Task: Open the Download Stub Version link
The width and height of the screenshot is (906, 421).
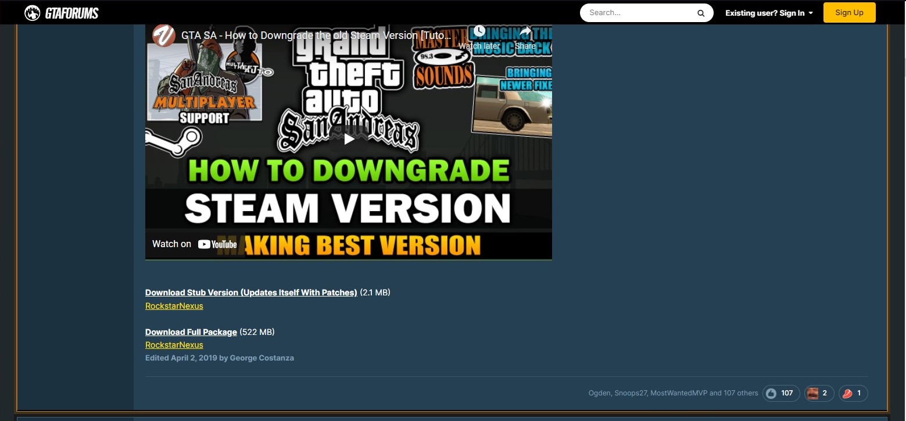Action: coord(251,292)
